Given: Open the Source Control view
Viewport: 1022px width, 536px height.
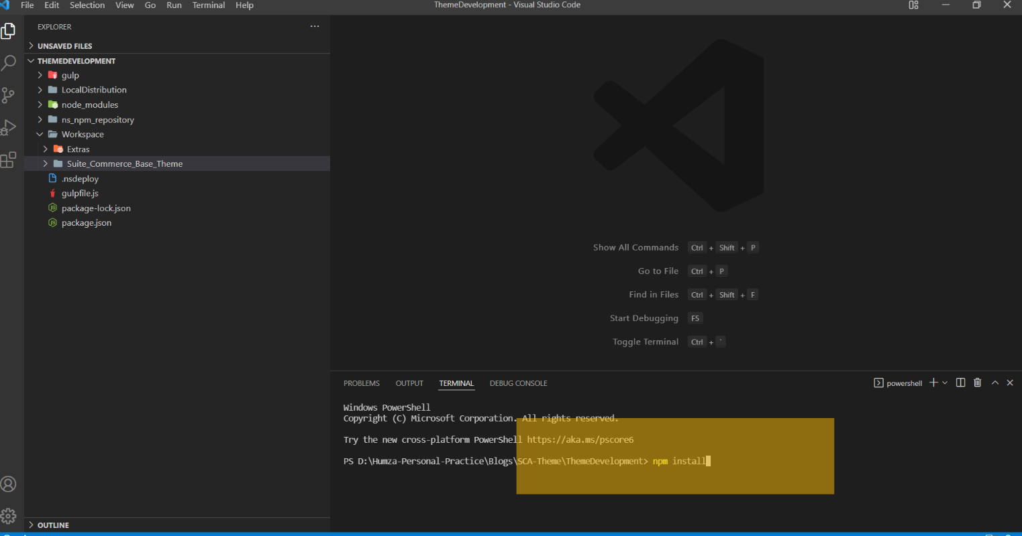Looking at the screenshot, I should (9, 95).
